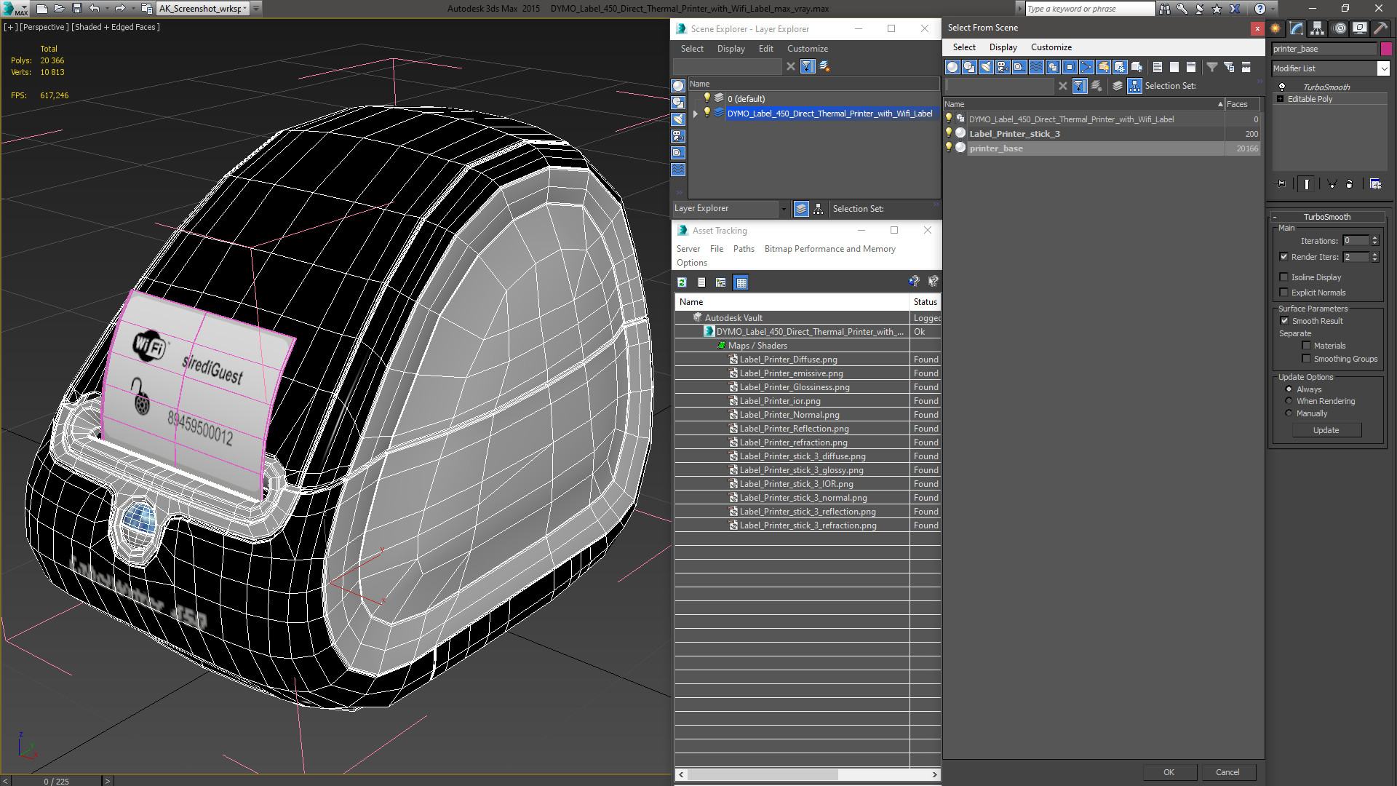
Task: Click the magenta object color swatch
Action: [x=1386, y=49]
